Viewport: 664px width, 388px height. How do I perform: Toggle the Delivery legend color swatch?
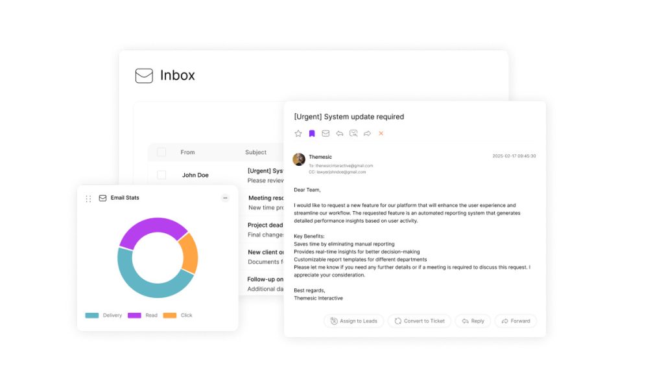92,315
